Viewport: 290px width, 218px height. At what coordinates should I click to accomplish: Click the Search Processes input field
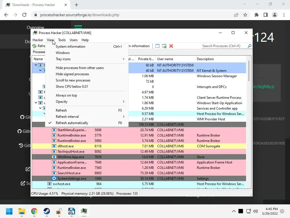[225, 46]
